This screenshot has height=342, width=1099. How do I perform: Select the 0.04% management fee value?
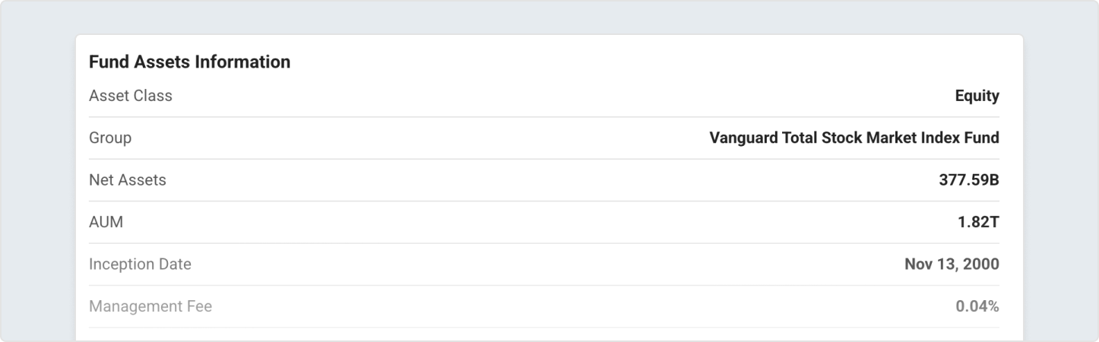click(x=977, y=307)
